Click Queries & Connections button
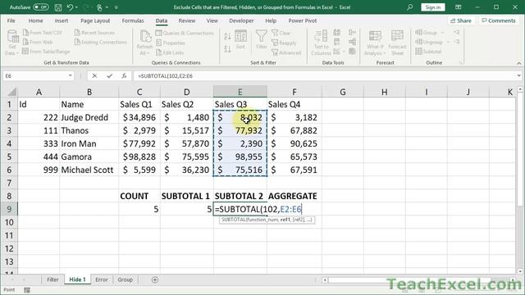525x295 pixels. click(185, 33)
